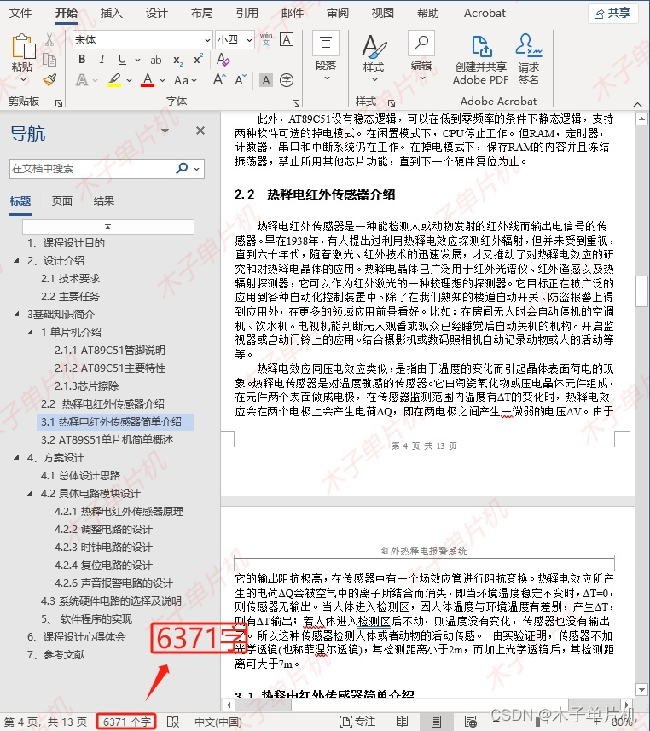
Task: Toggle character shading
Action: [266, 80]
